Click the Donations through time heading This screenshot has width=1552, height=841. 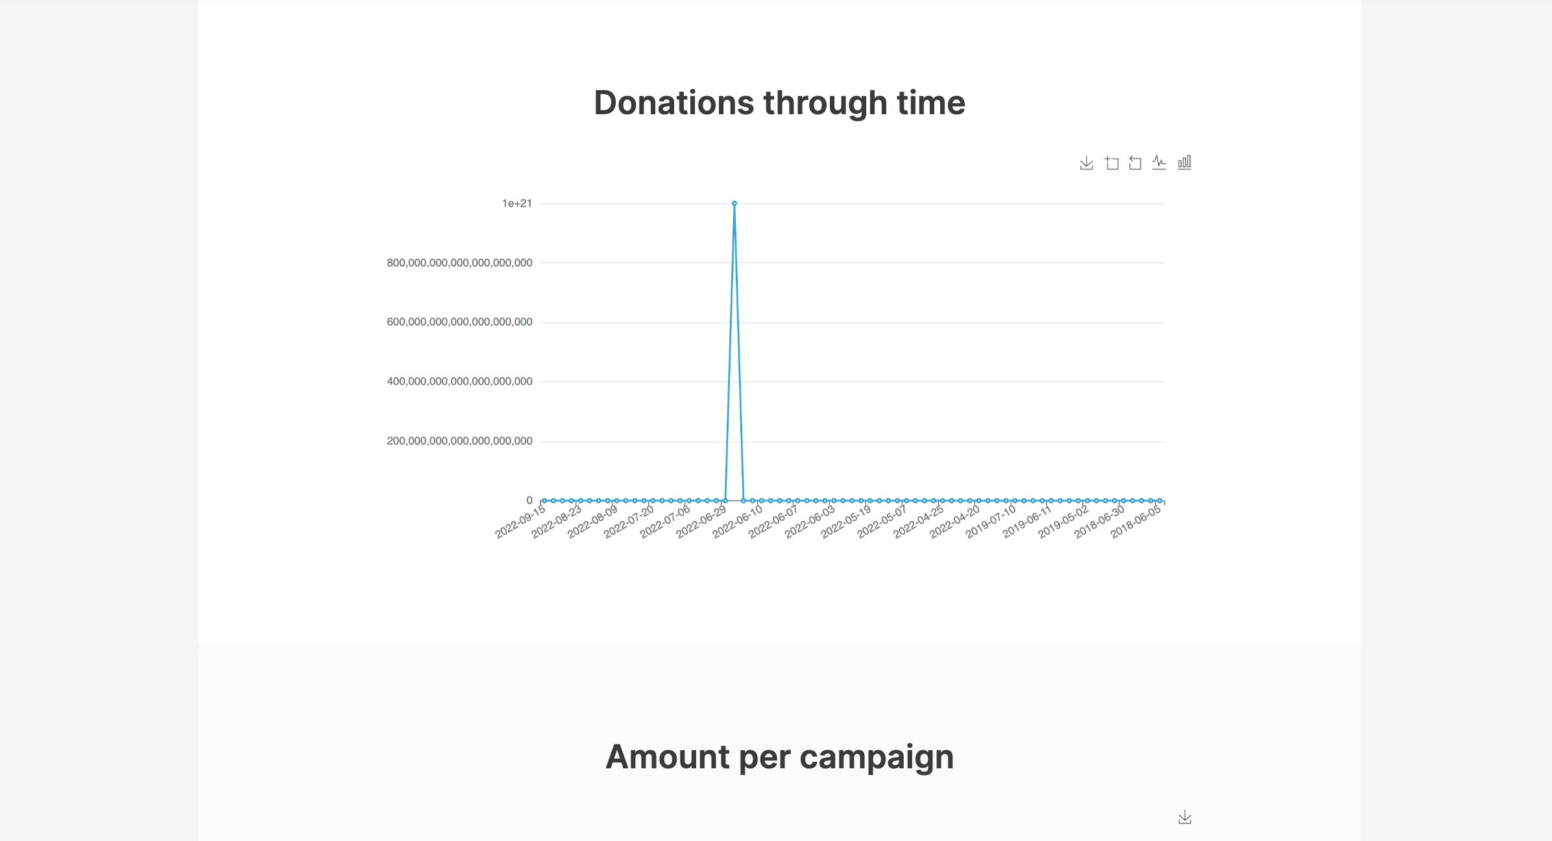pos(779,103)
